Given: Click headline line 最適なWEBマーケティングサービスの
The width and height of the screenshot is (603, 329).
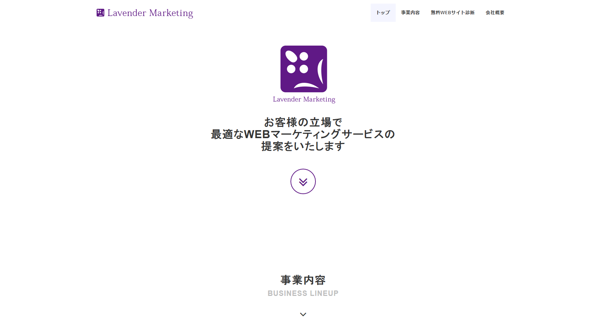Looking at the screenshot, I should pos(303,134).
